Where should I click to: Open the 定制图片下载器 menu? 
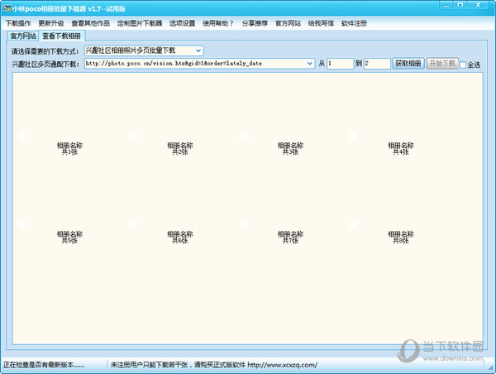(140, 23)
